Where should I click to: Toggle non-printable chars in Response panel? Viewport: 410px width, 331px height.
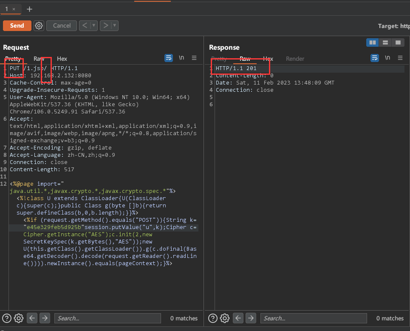pos(387,58)
